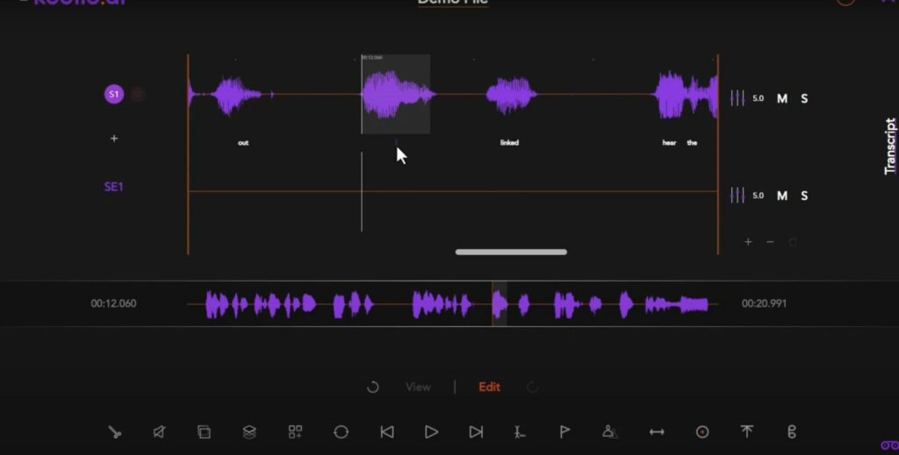Expand the Transcript side panel

point(890,147)
